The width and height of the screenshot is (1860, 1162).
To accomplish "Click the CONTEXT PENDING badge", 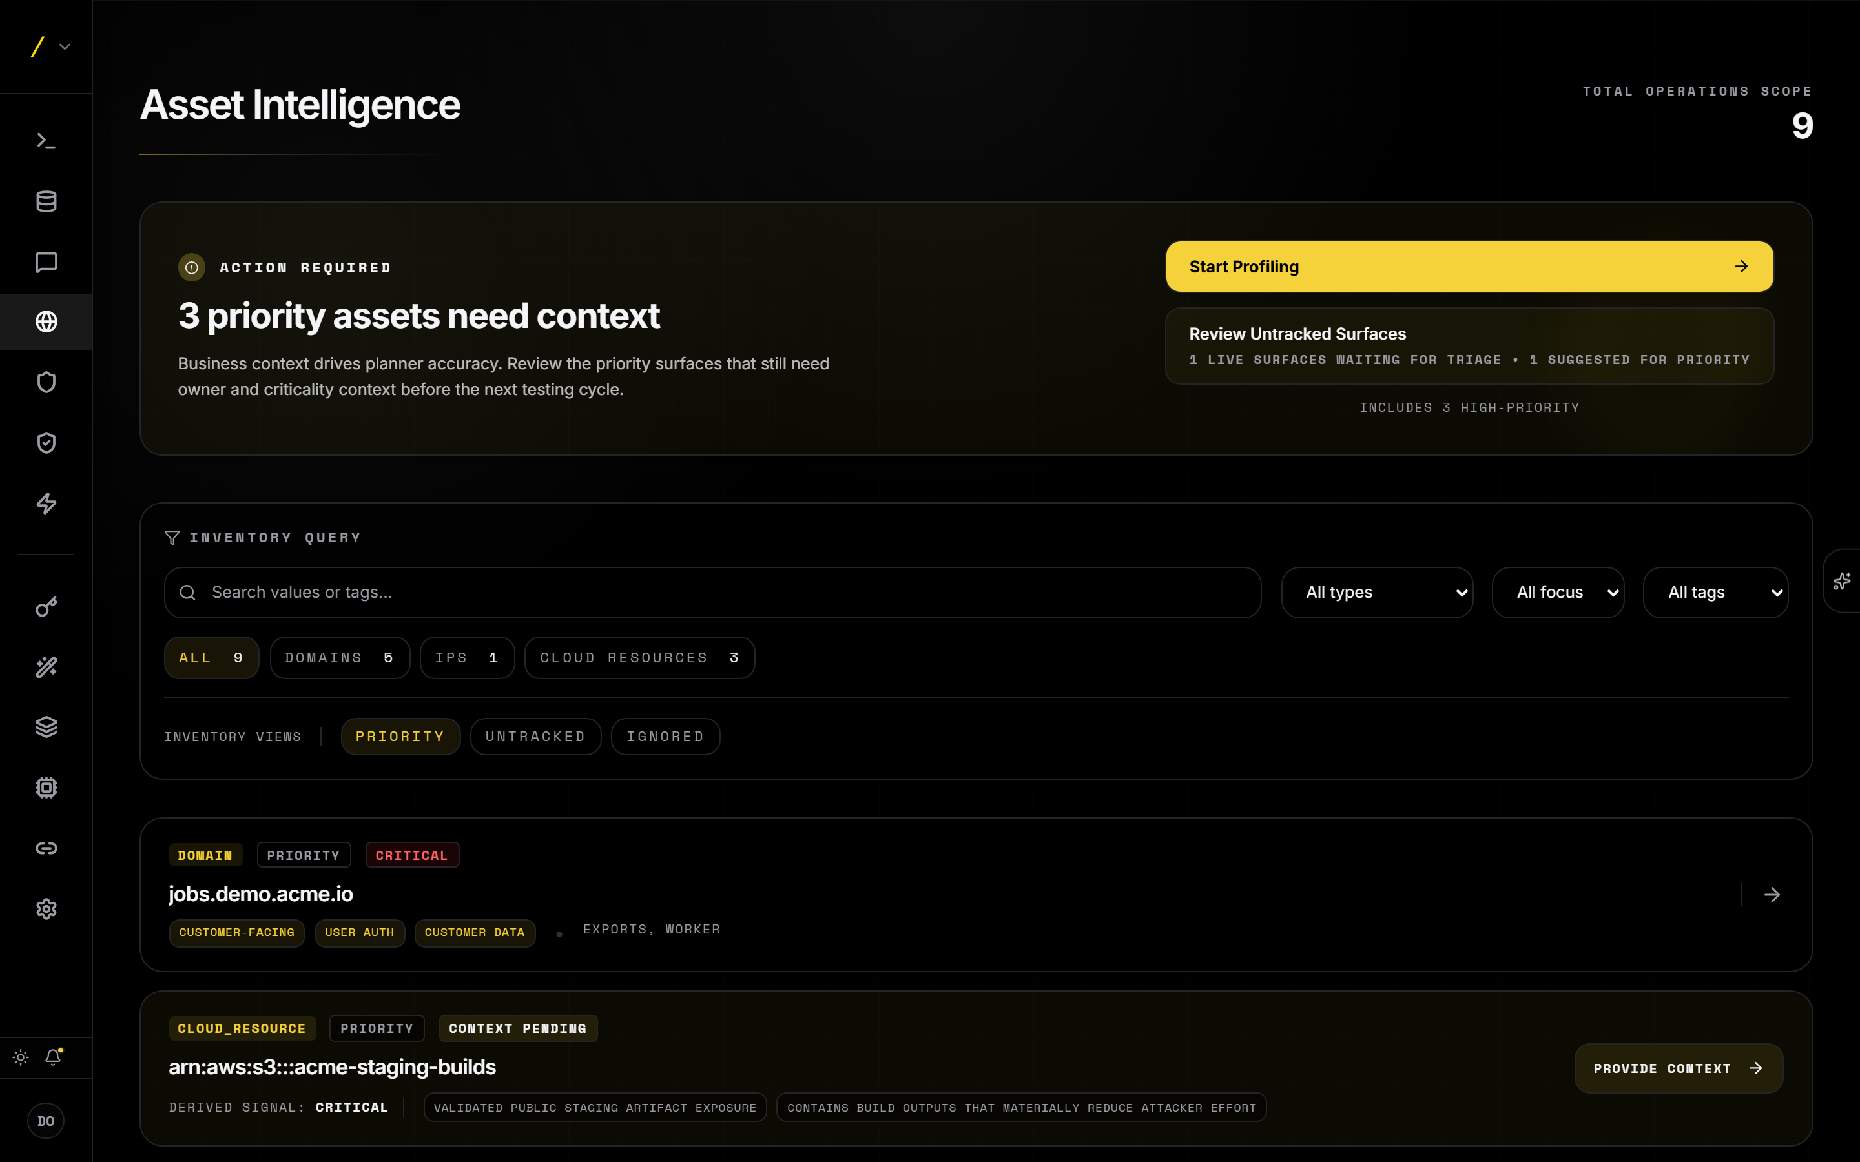I will coord(518,1028).
